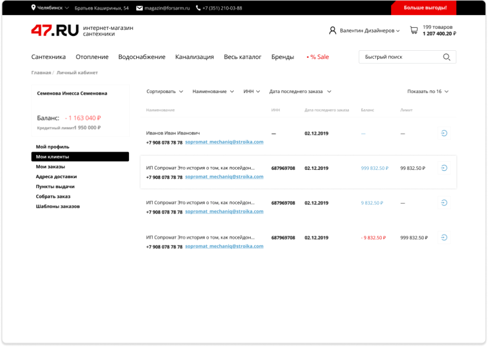Click Иванов's email sopromat_mechaniq@stroika.com
The width and height of the screenshot is (488, 347).
224,142
